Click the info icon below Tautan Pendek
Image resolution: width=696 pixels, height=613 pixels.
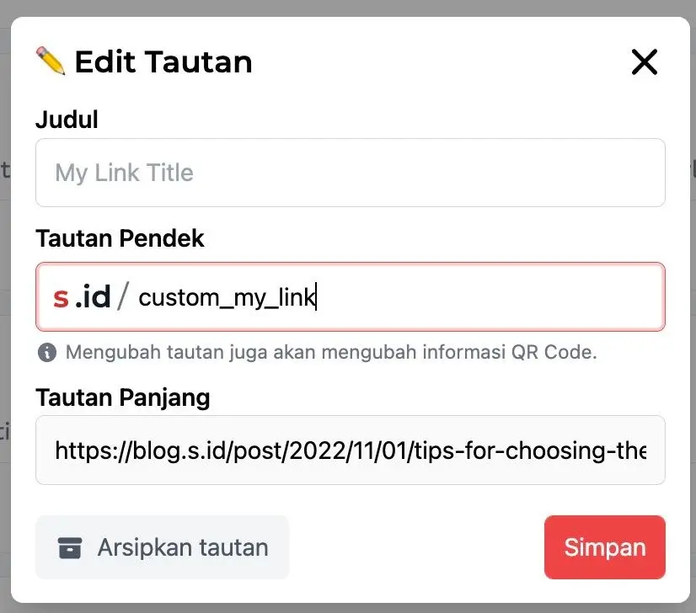pyautogui.click(x=47, y=352)
